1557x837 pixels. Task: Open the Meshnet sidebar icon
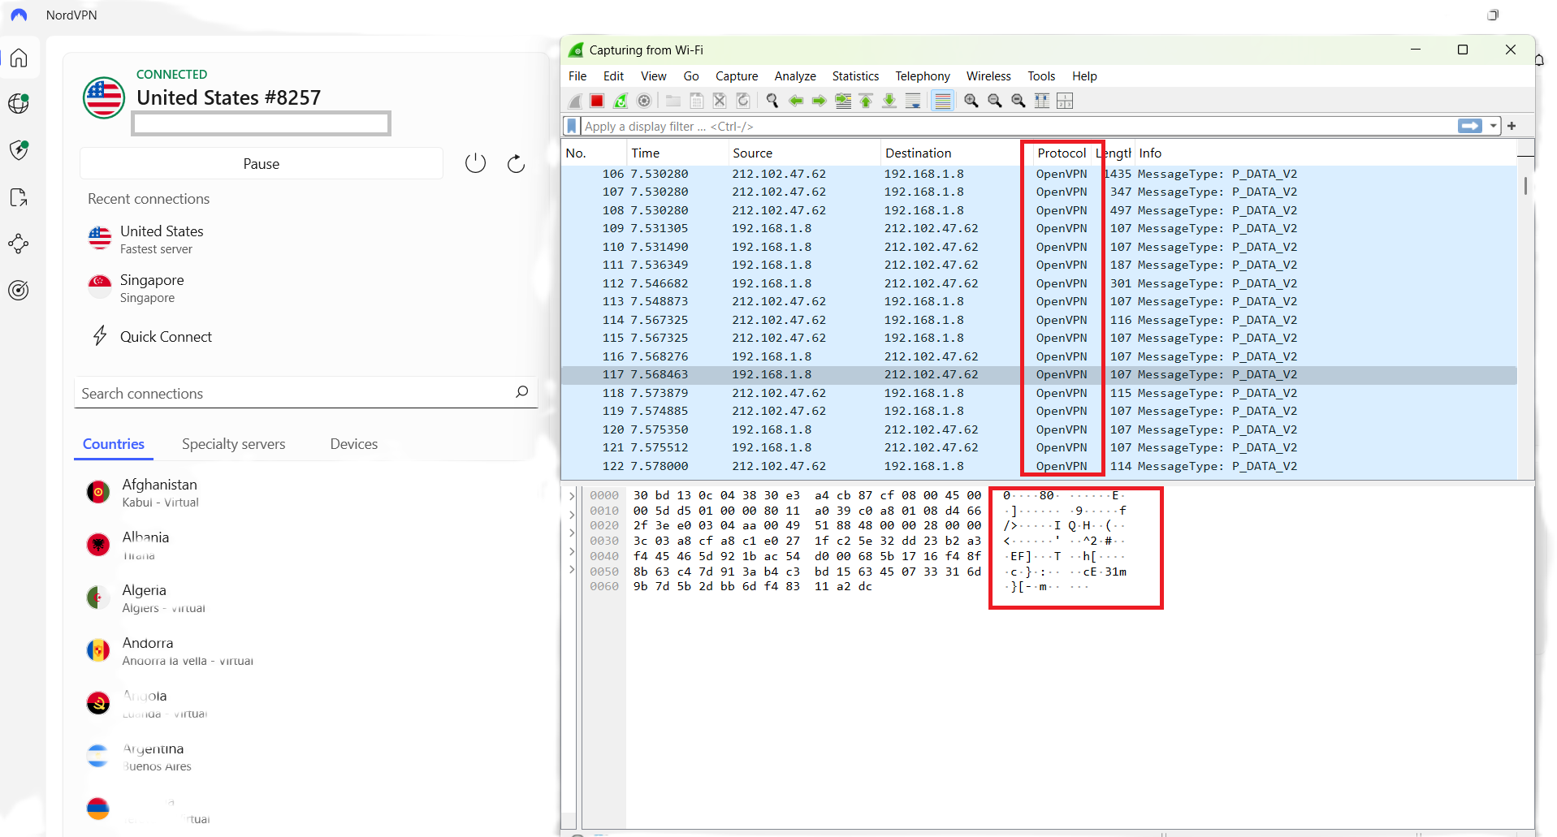click(x=19, y=244)
